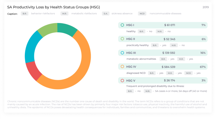Viewport: 218px width, 119px height.
Task: Select the S.A. sickness absence caption badge
Action: 105,13
